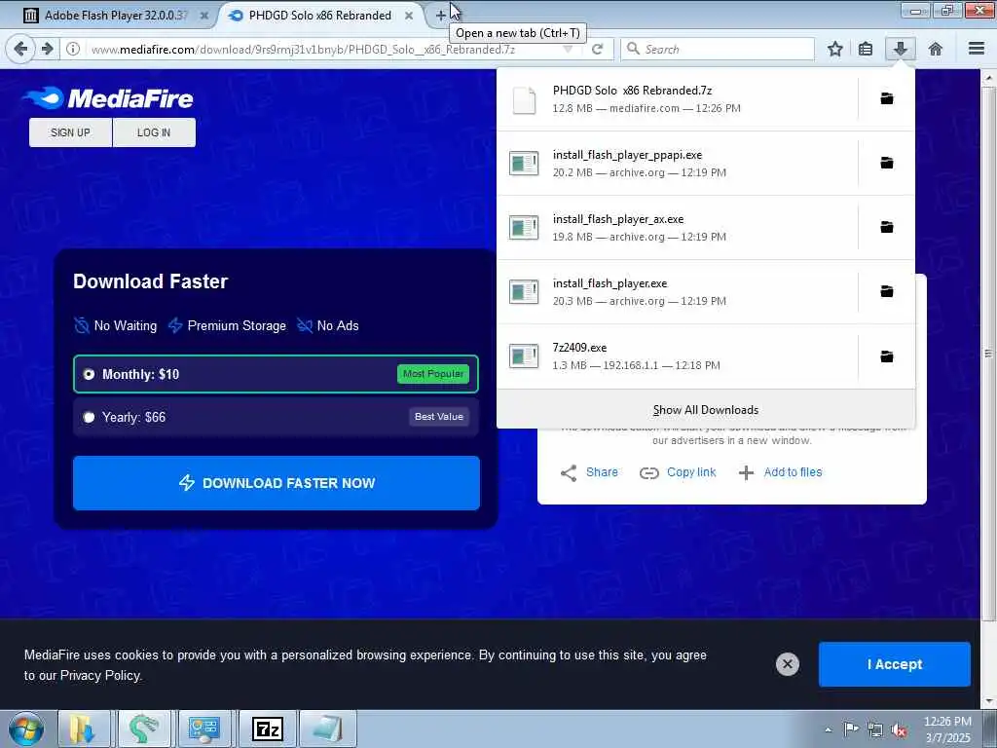This screenshot has width=997, height=748.
Task: Open the hamburger menu
Action: (x=976, y=49)
